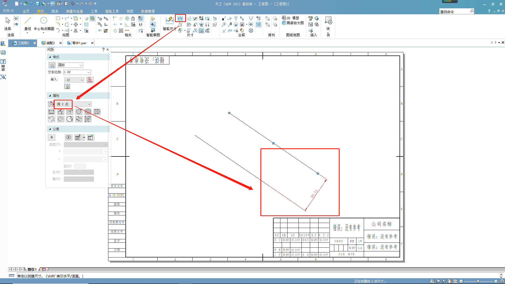Collapse the 格式 section
Screen dimensions: 505x284
pyautogui.click(x=50, y=57)
